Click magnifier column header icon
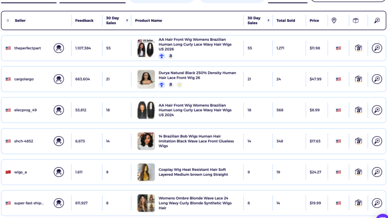 377,20
